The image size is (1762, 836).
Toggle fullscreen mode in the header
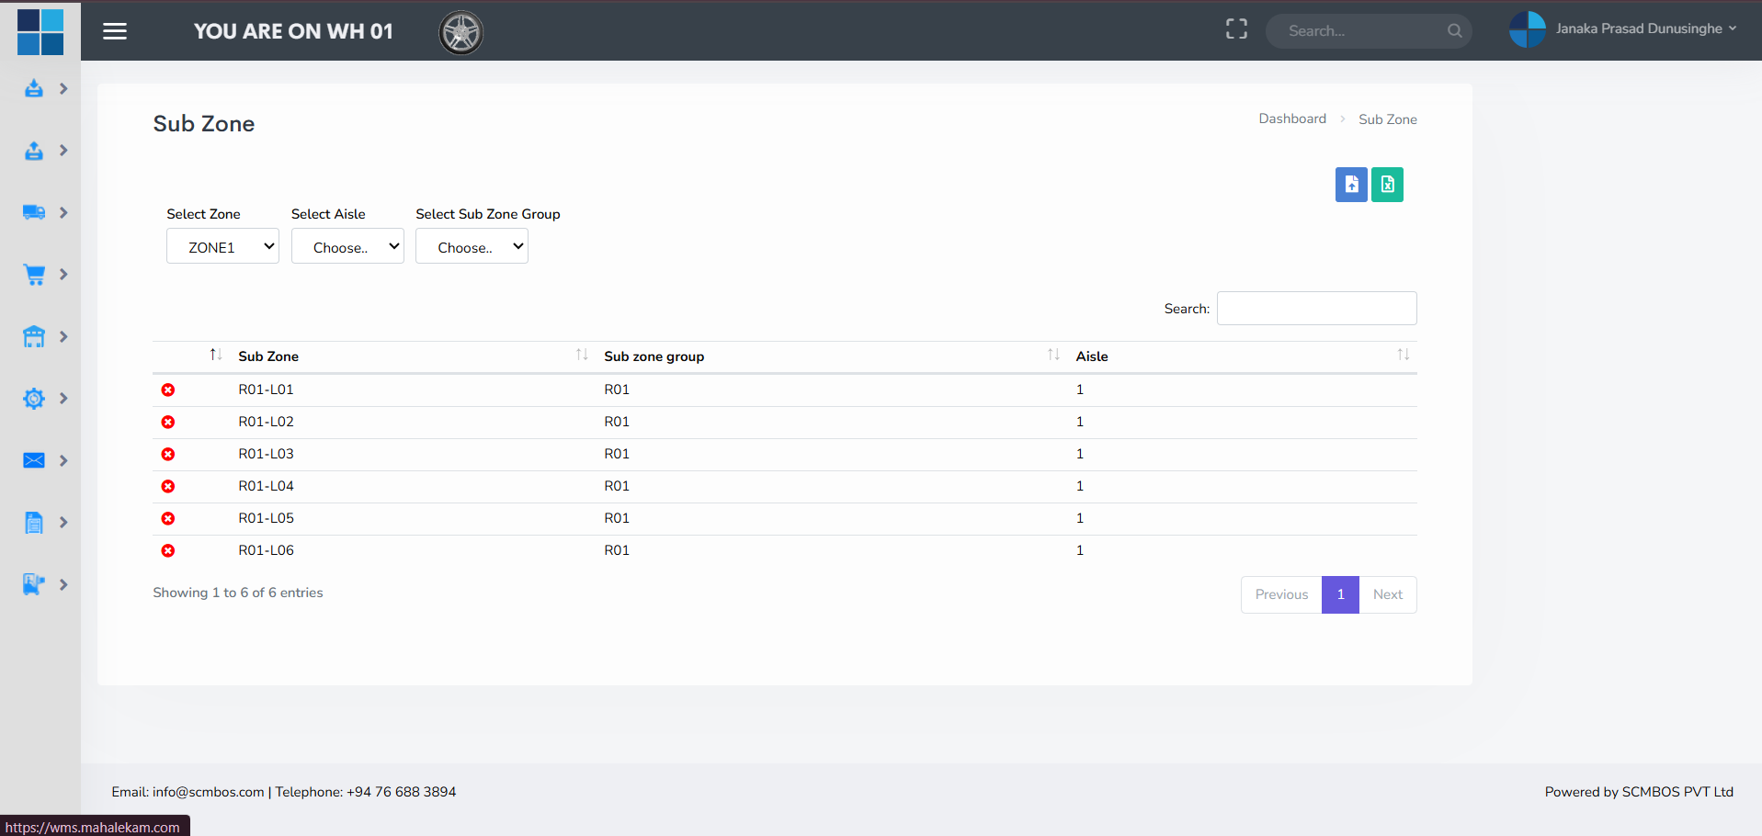coord(1236,29)
